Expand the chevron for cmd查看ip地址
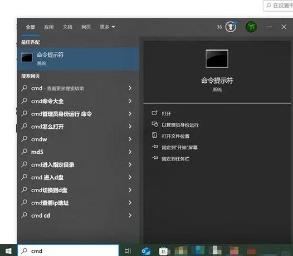This screenshot has height=256, width=293. (130, 203)
